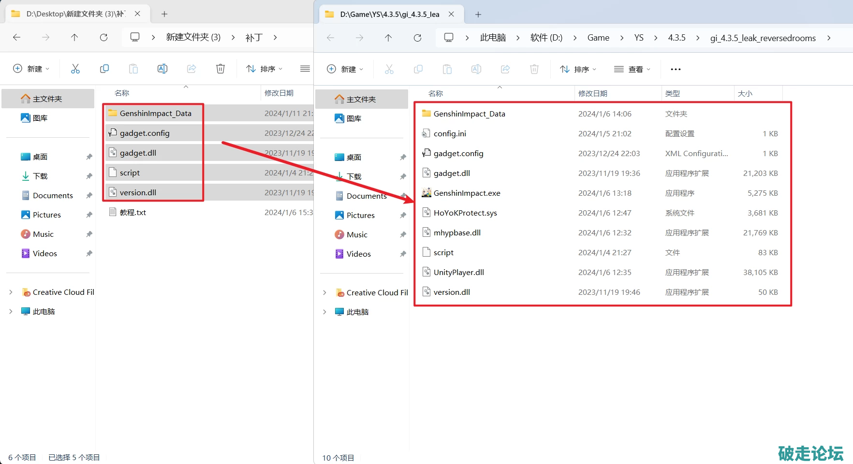Click the Game breadcrumb in address bar

coord(598,38)
